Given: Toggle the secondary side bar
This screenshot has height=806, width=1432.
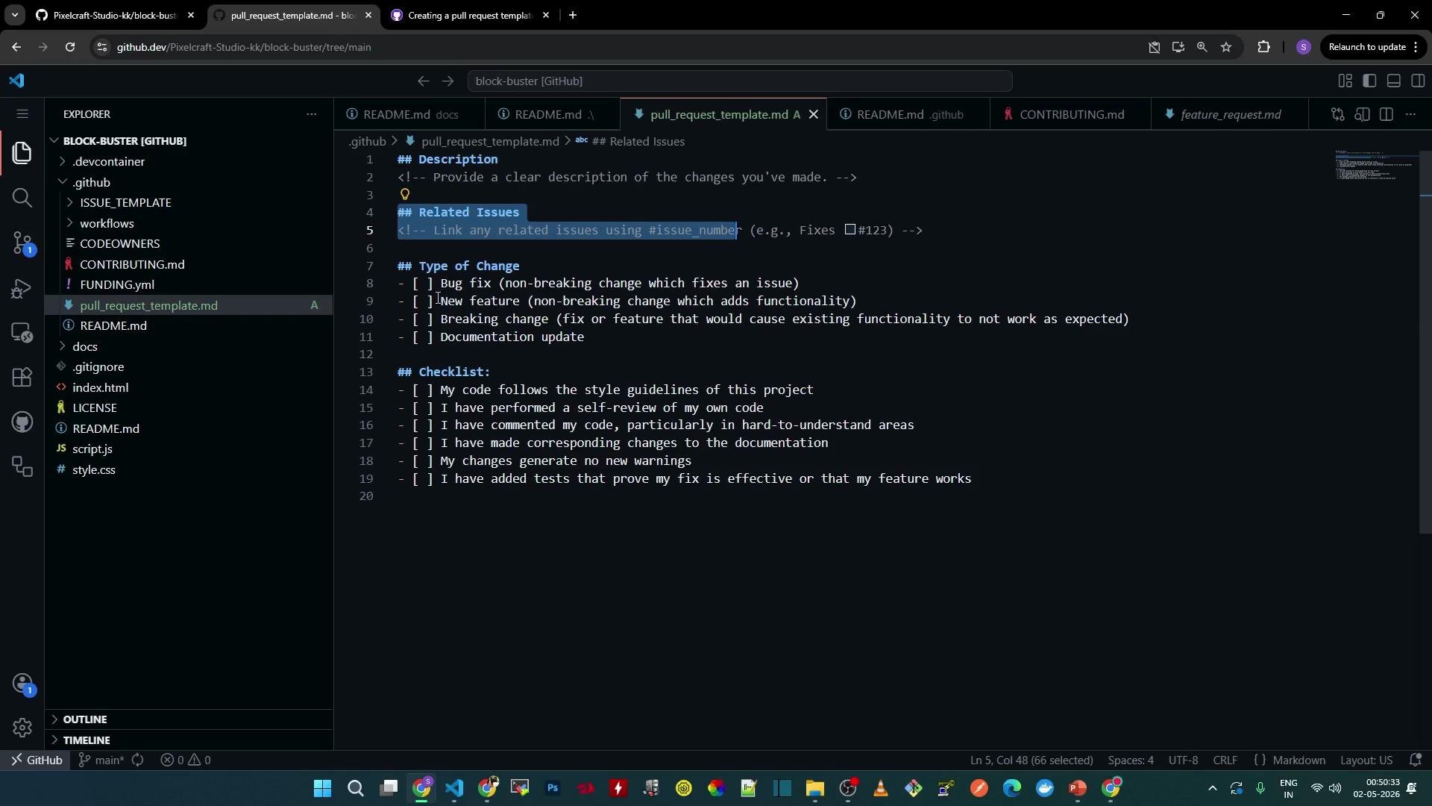Looking at the screenshot, I should pos(1418,81).
